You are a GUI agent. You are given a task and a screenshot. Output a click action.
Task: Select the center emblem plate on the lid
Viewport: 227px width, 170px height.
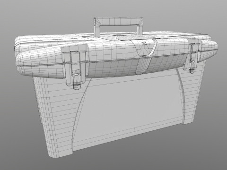coord(145,48)
